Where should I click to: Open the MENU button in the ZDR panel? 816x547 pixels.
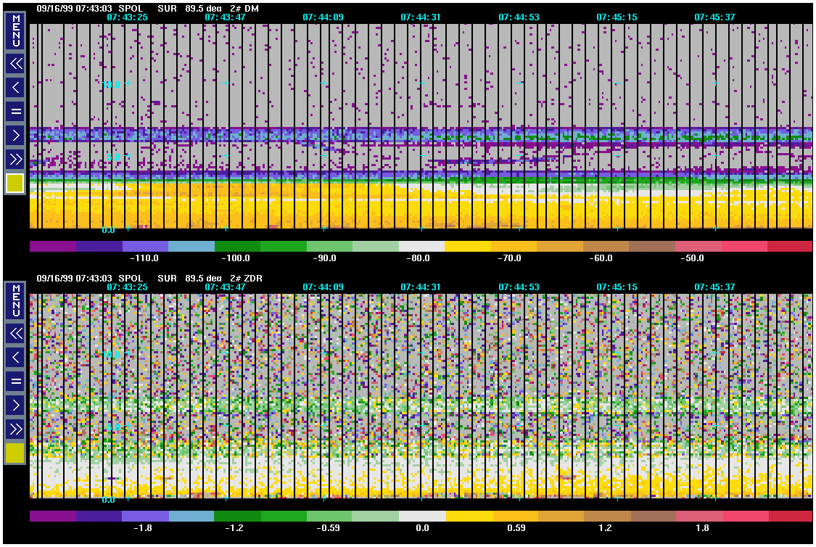pos(16,300)
